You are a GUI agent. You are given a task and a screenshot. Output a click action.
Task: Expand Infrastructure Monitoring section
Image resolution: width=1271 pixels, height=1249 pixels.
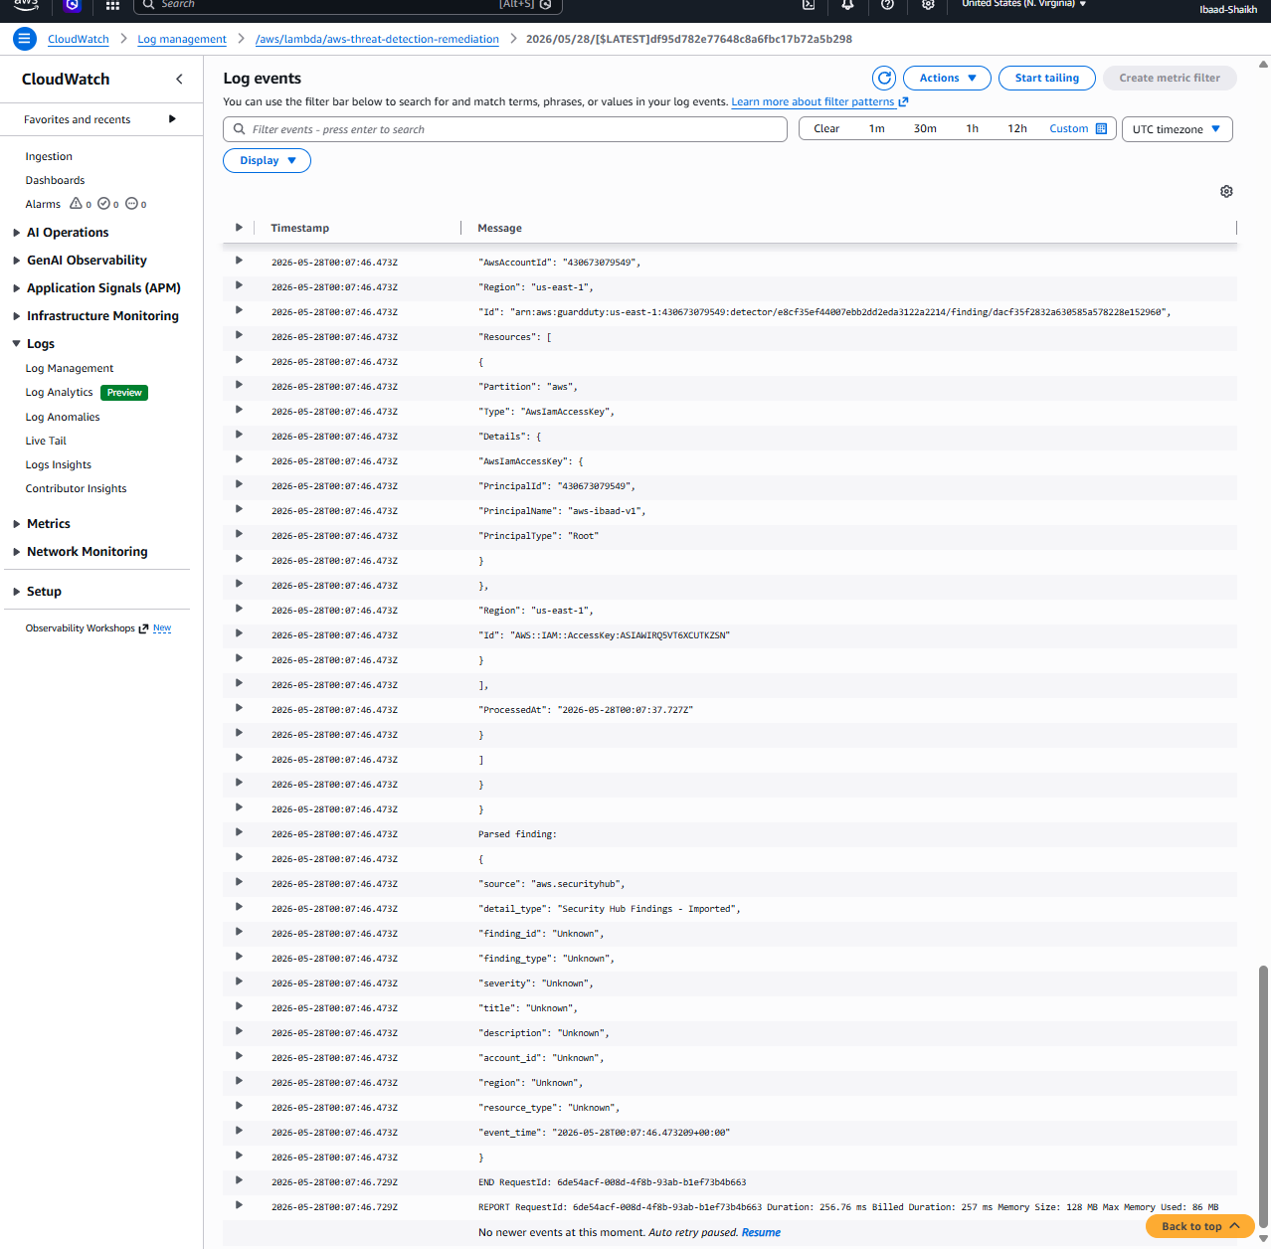click(x=16, y=316)
